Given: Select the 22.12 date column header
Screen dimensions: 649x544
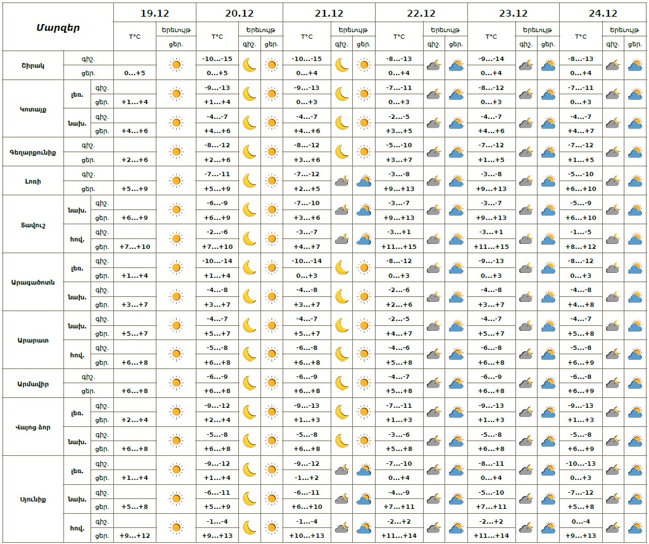Looking at the screenshot, I should click(x=421, y=13).
